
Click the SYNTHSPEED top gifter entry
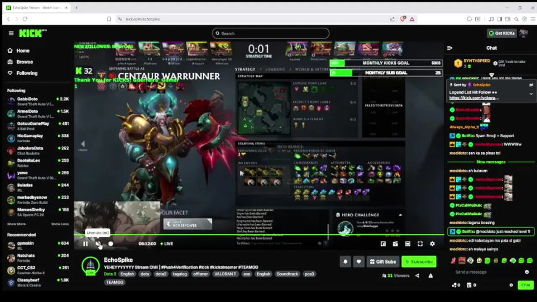[471, 63]
